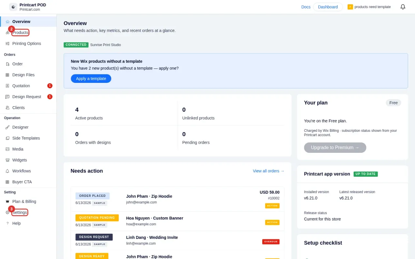Screen dimensions: 415x259
Task: Click the Order document icon
Action: [x=7, y=64]
